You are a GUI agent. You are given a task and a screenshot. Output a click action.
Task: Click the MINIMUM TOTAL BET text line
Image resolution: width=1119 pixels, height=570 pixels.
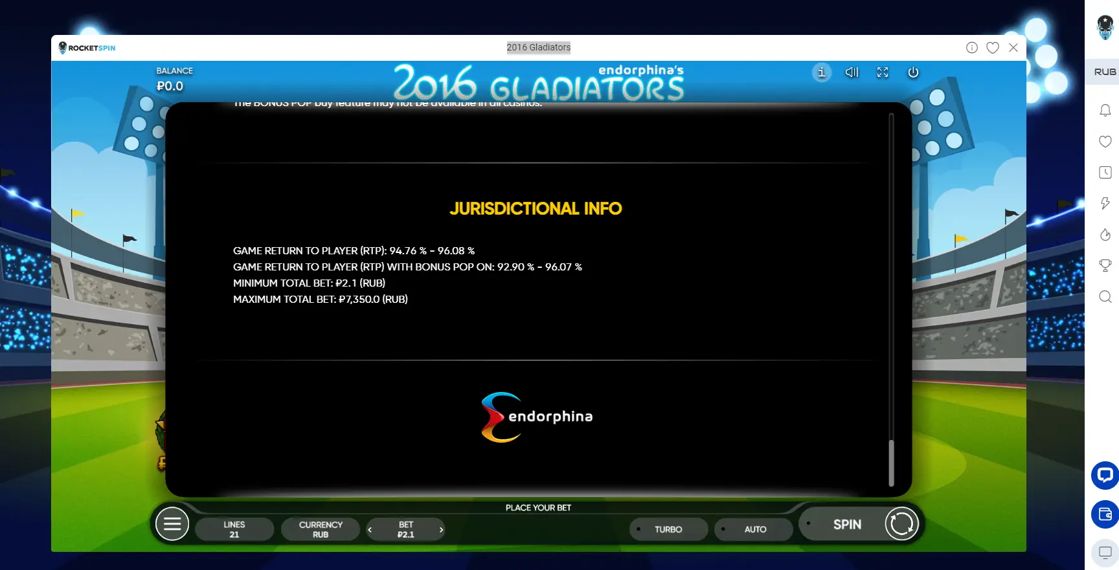pos(309,283)
